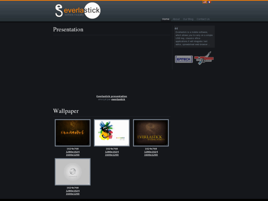Download 1280x1024 of the paint-splash wallpaper
Screen dimensions: 268x201
tap(112, 152)
